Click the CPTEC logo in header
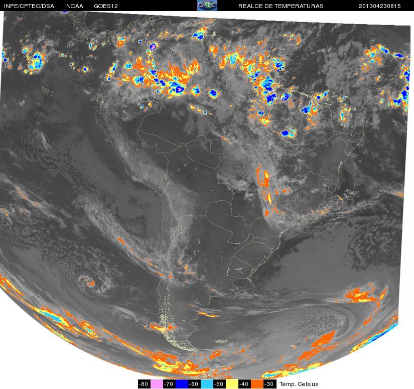Viewport: 414px width, 389px height. [207, 6]
